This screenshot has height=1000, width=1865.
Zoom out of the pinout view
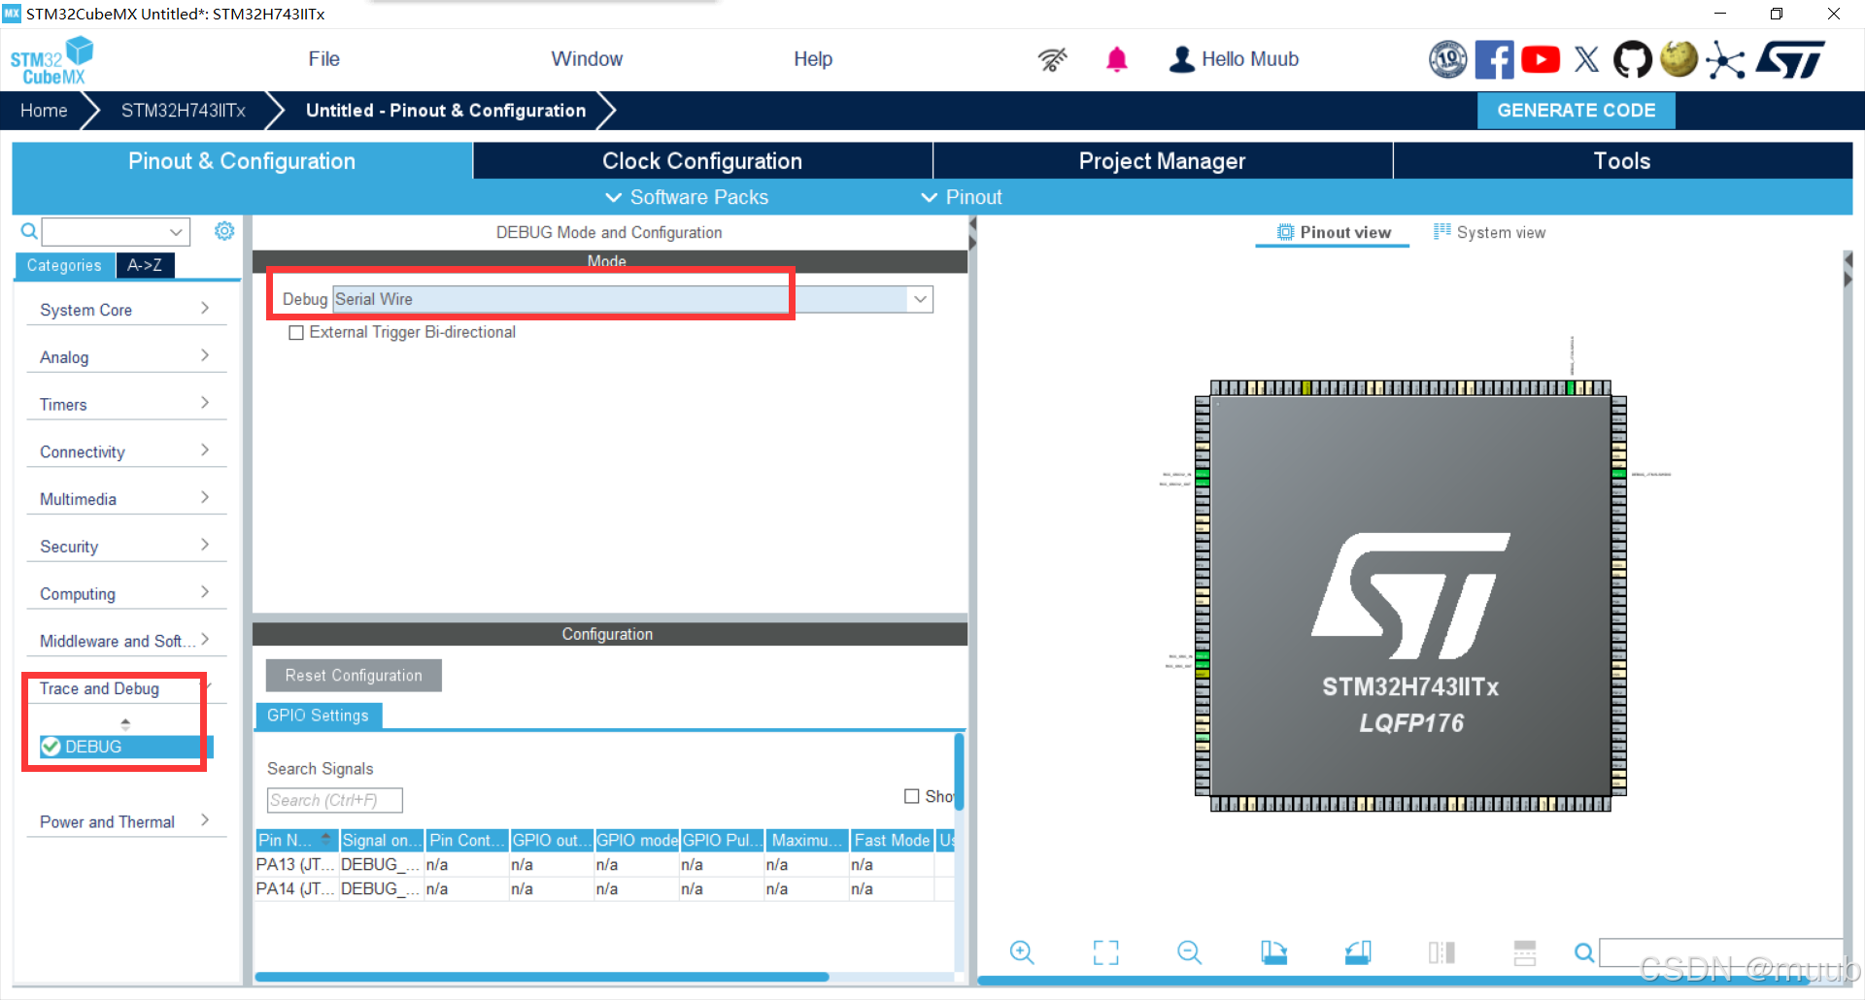tap(1189, 952)
